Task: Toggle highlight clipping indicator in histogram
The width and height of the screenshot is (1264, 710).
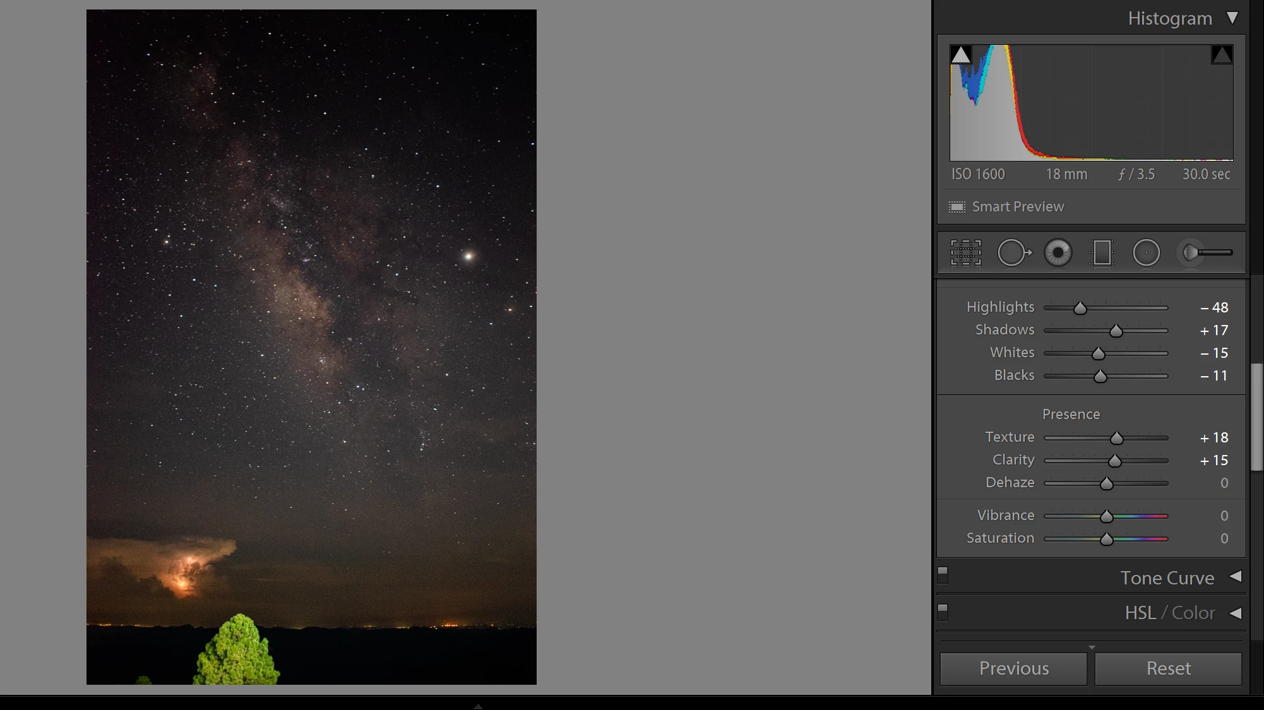Action: tap(1222, 55)
